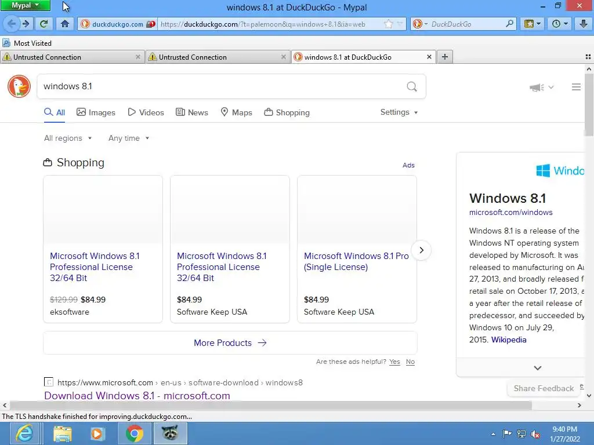Viewport: 594px width, 445px height.
Task: Show hidden system tray icons
Action: (x=493, y=434)
